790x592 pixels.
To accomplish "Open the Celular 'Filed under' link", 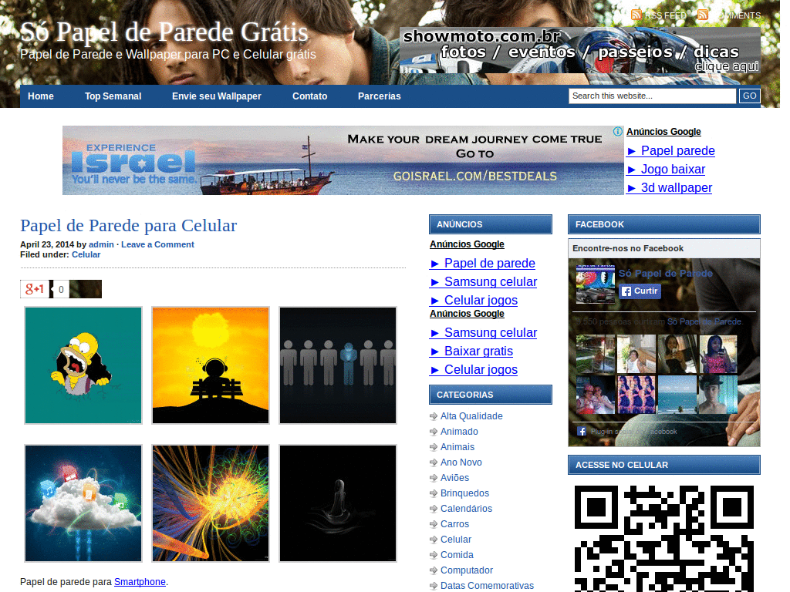I will coord(86,254).
